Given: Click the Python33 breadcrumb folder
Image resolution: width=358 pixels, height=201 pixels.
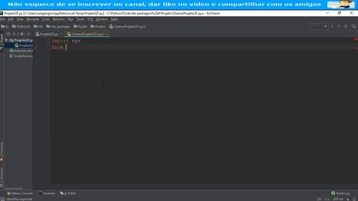Looking at the screenshot, I should tap(21, 26).
